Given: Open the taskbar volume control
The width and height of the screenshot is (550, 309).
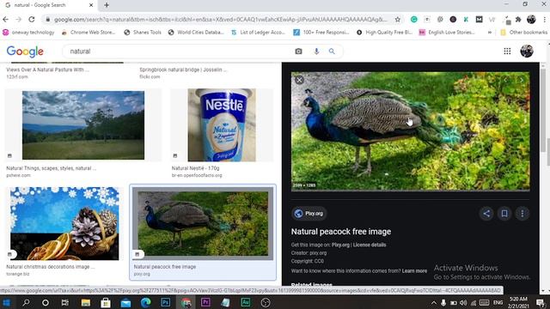Looking at the screenshot, I should pyautogui.click(x=463, y=303).
